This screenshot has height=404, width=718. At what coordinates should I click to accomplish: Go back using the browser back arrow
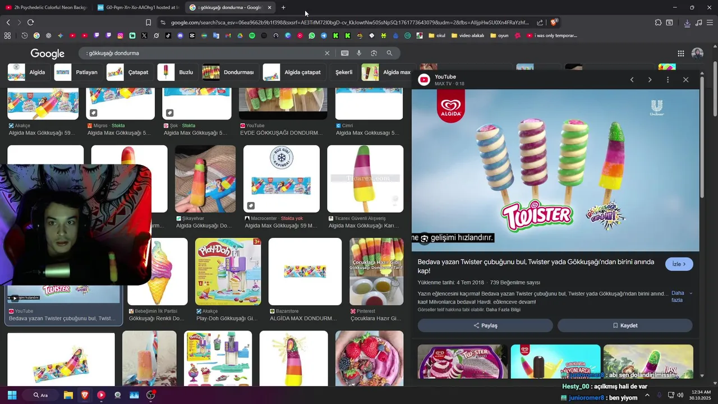pyautogui.click(x=8, y=22)
